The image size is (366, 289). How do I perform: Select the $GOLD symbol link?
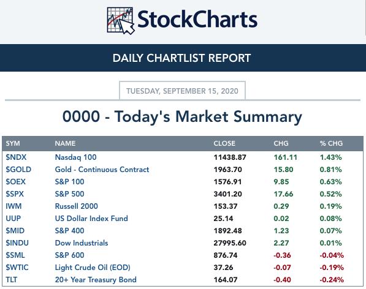point(18,170)
